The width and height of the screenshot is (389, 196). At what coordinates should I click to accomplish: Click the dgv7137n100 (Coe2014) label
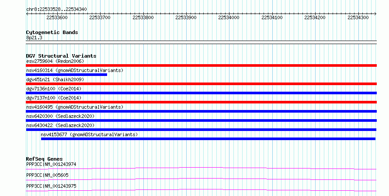(54, 98)
